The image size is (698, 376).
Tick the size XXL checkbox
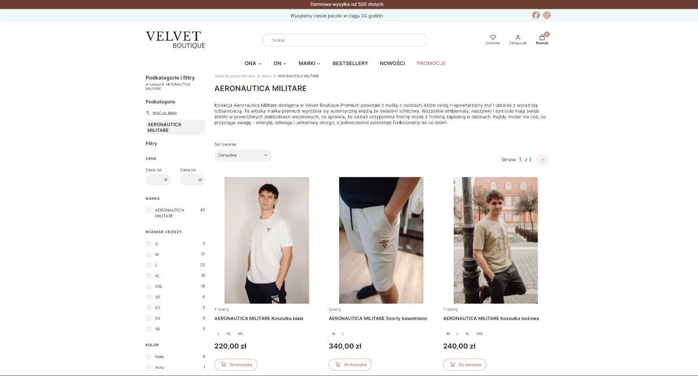pyautogui.click(x=149, y=286)
